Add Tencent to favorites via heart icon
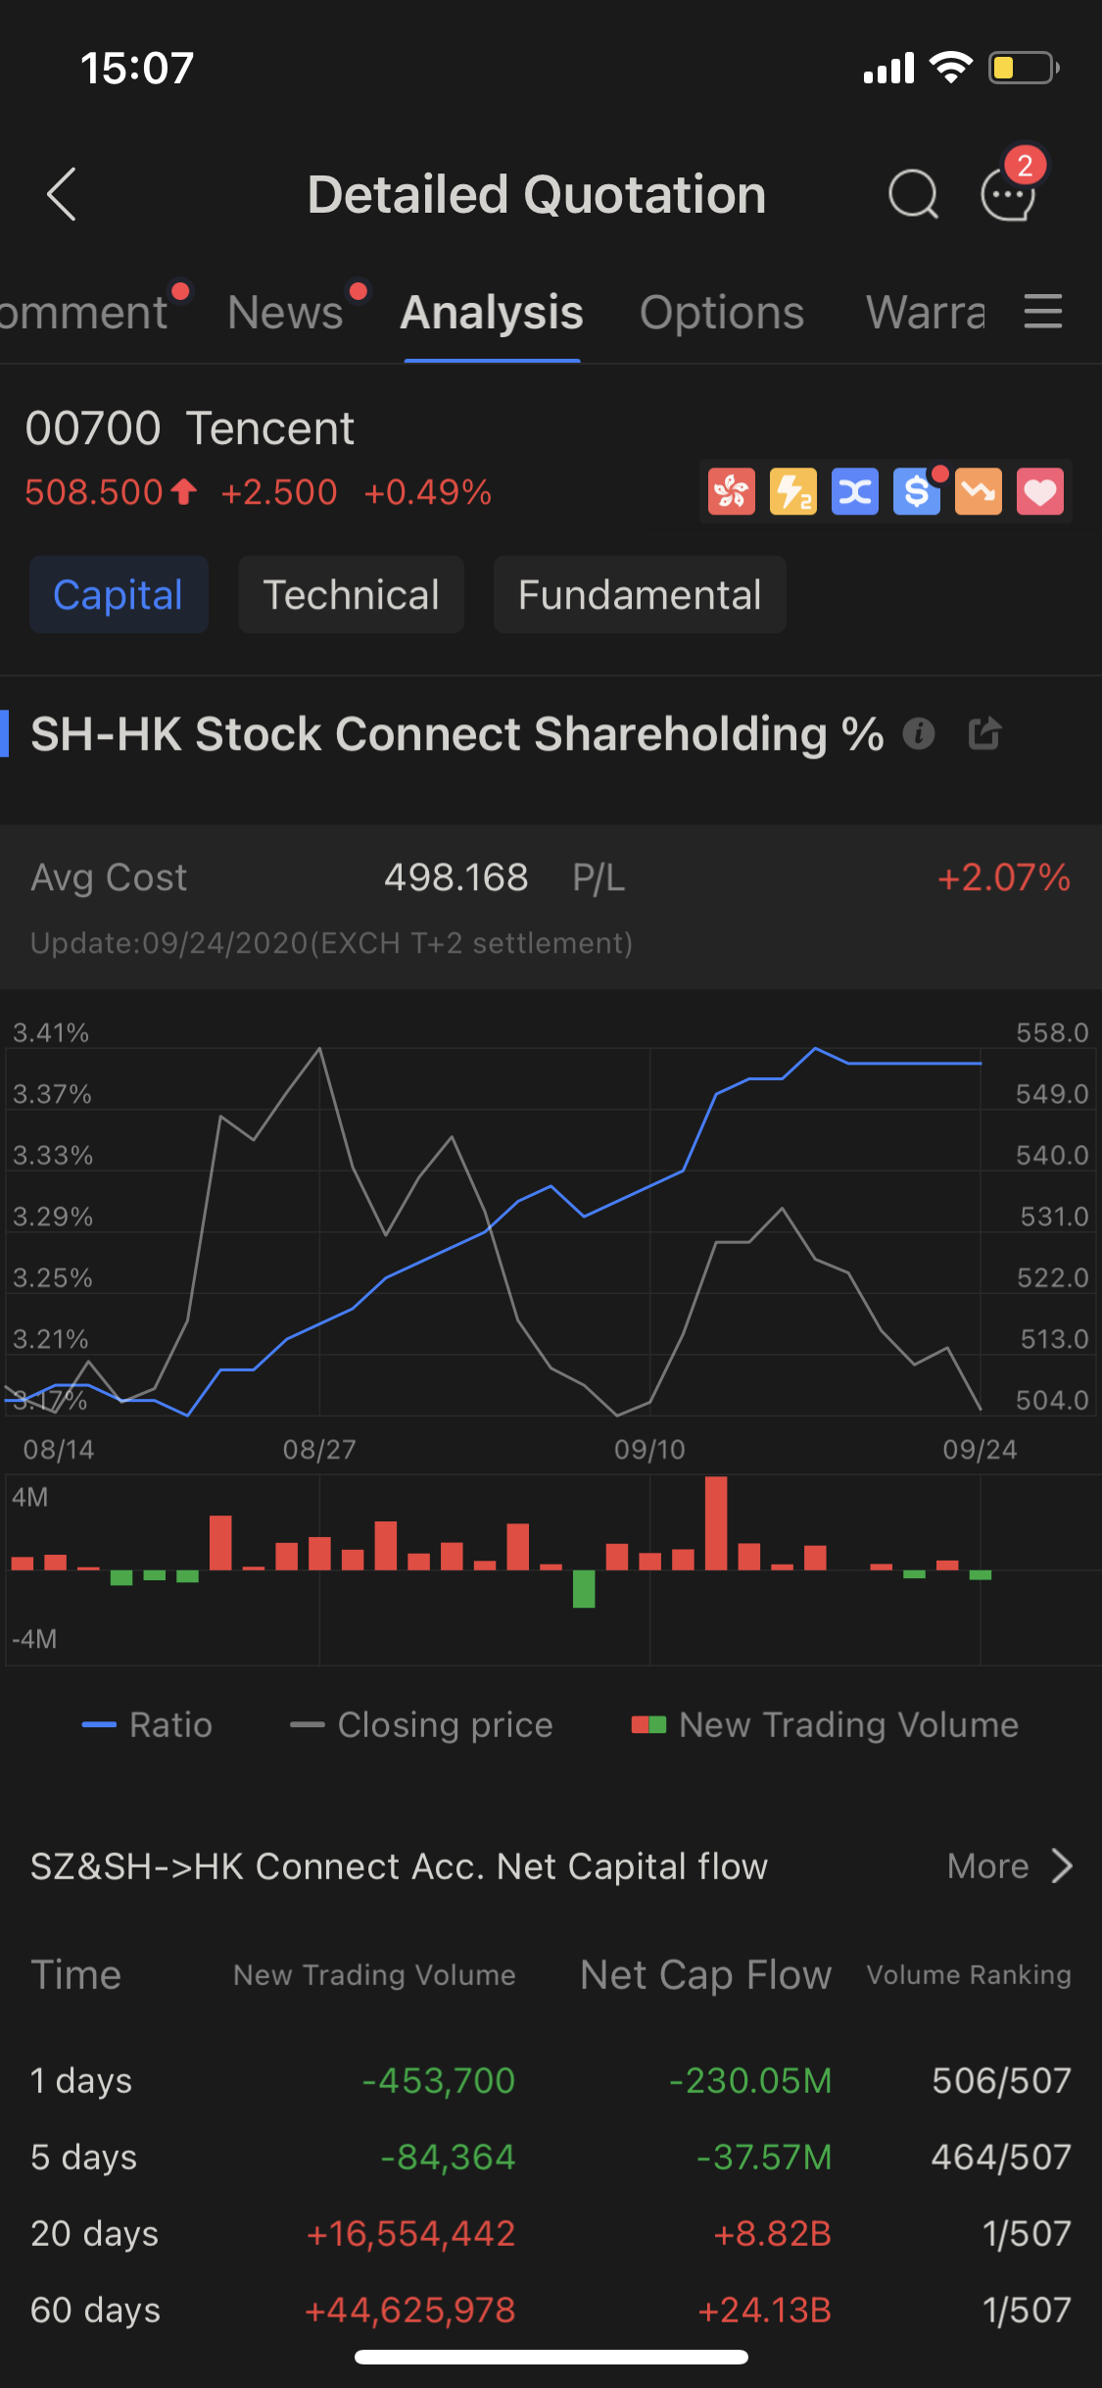Screen dimensions: 1102x2388 tap(1039, 491)
